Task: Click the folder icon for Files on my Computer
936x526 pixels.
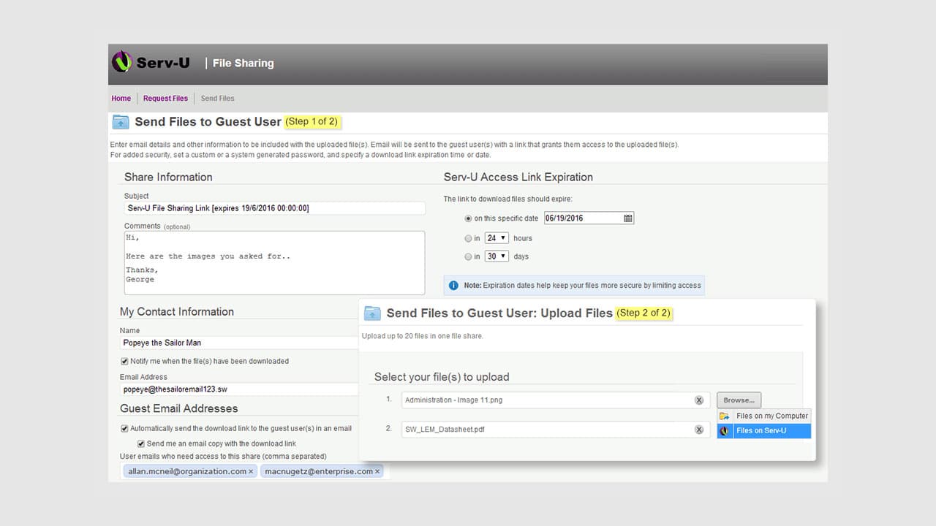Action: [x=725, y=416]
